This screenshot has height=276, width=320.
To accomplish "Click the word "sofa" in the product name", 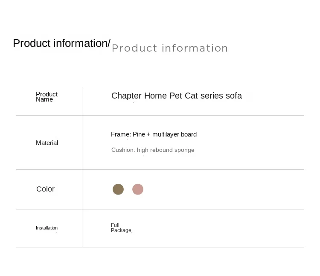I will (233, 96).
